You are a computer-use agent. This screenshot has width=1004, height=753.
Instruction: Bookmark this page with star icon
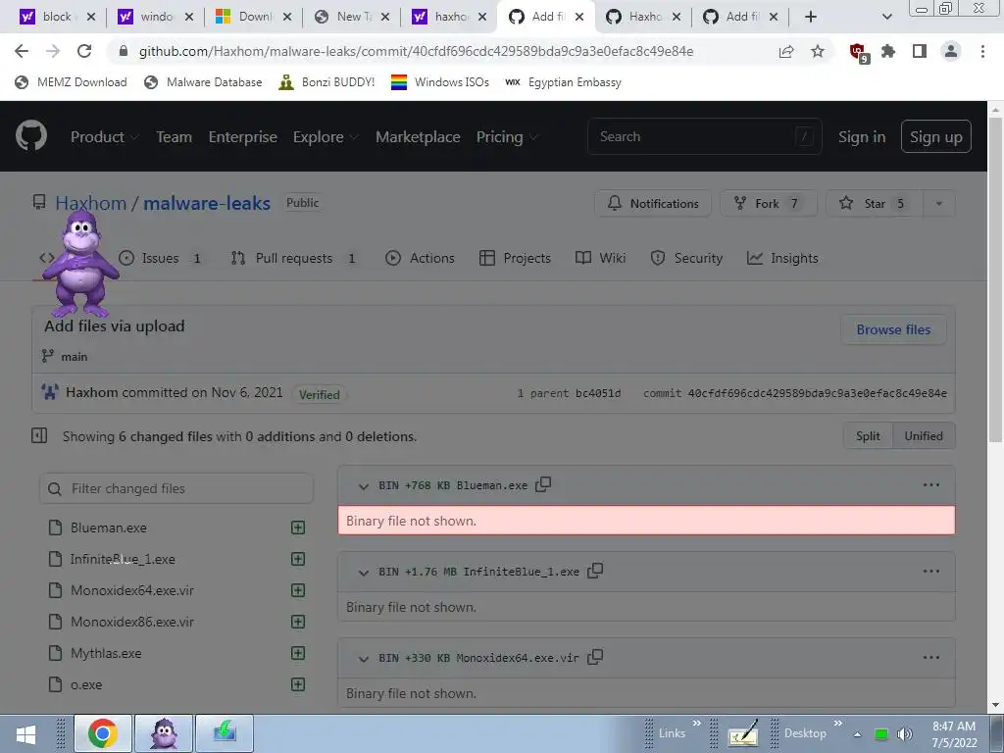[x=818, y=51]
